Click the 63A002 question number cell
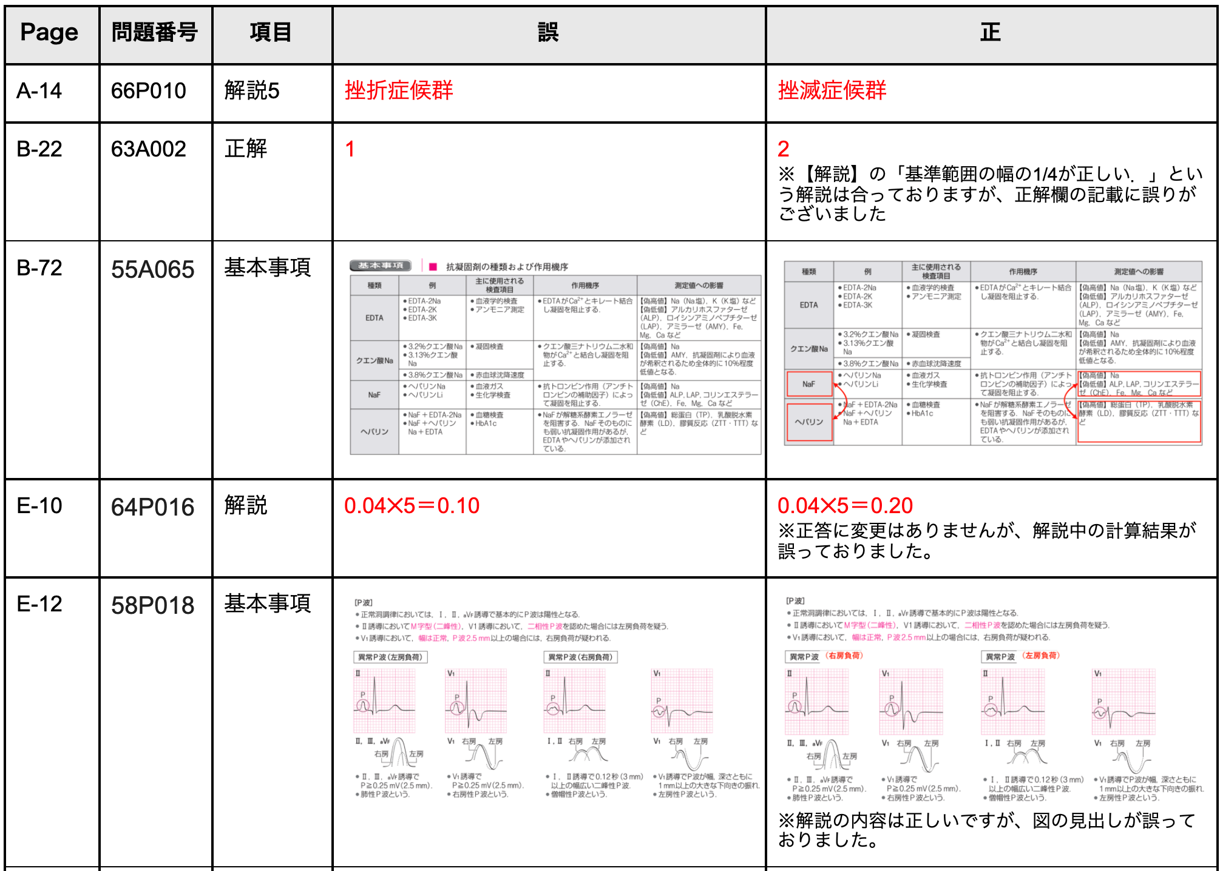The height and width of the screenshot is (871, 1220). (x=155, y=181)
